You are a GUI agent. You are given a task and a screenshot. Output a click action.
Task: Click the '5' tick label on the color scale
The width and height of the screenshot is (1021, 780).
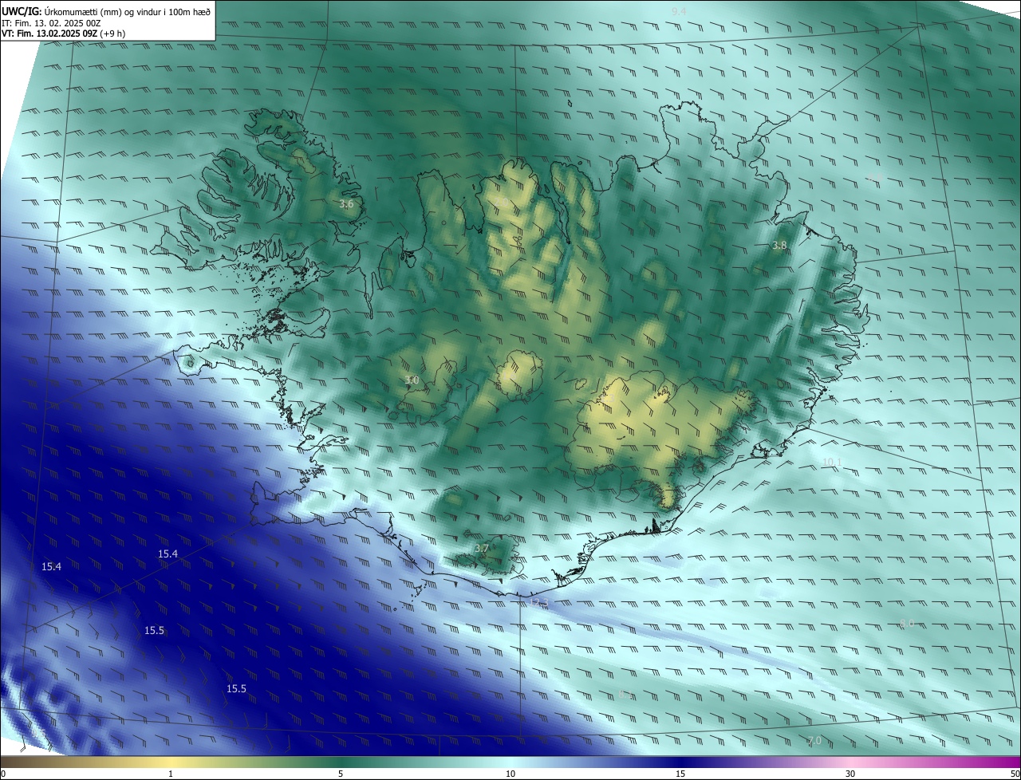click(341, 774)
